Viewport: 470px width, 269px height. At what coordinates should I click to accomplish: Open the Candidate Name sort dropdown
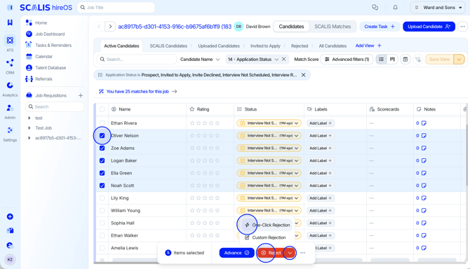200,60
